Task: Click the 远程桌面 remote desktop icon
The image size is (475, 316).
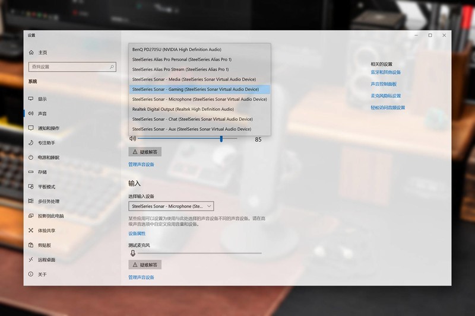Action: pos(31,260)
